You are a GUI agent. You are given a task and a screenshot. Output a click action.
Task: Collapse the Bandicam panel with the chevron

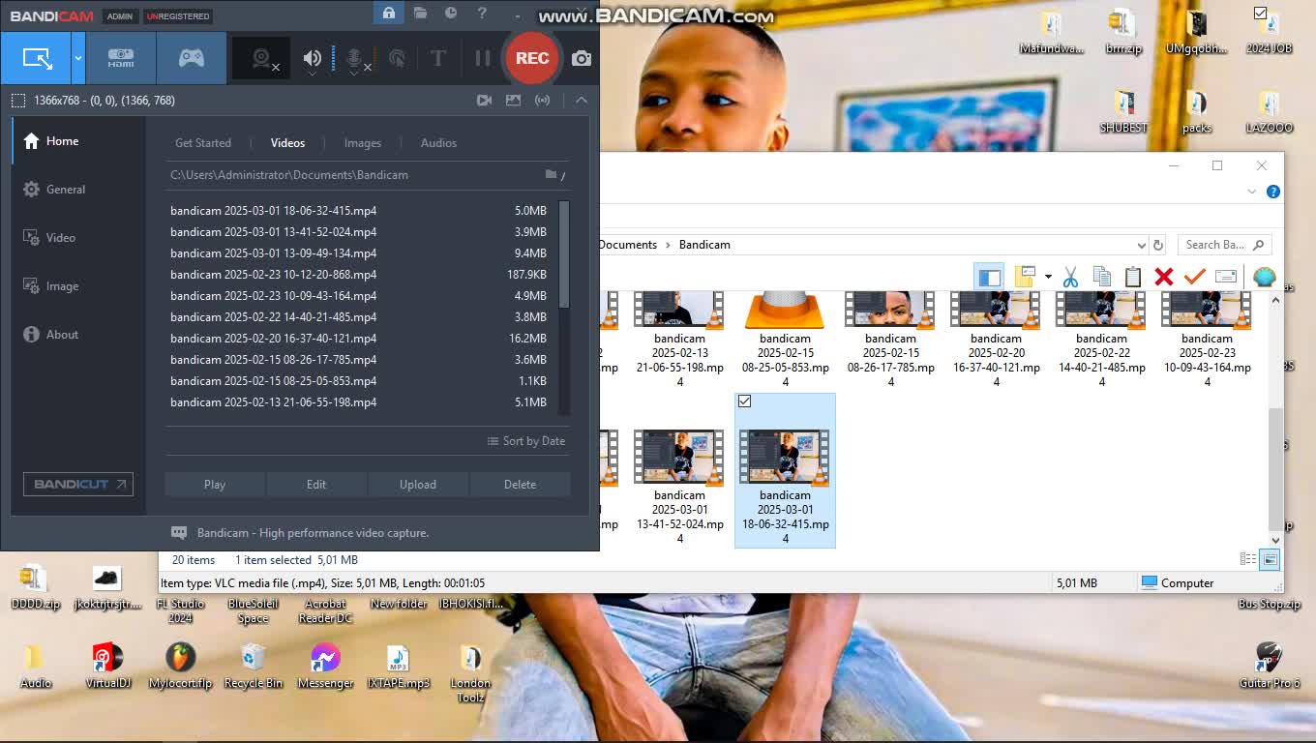[582, 100]
